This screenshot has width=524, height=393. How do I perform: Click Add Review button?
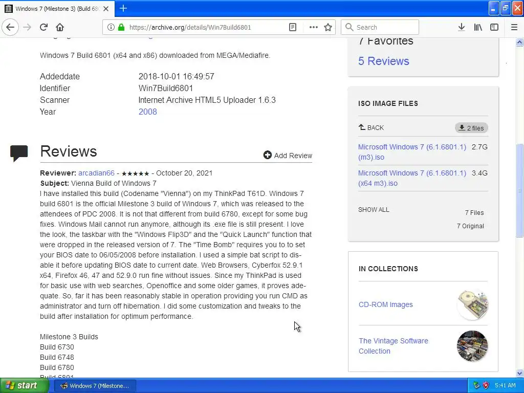click(x=288, y=156)
